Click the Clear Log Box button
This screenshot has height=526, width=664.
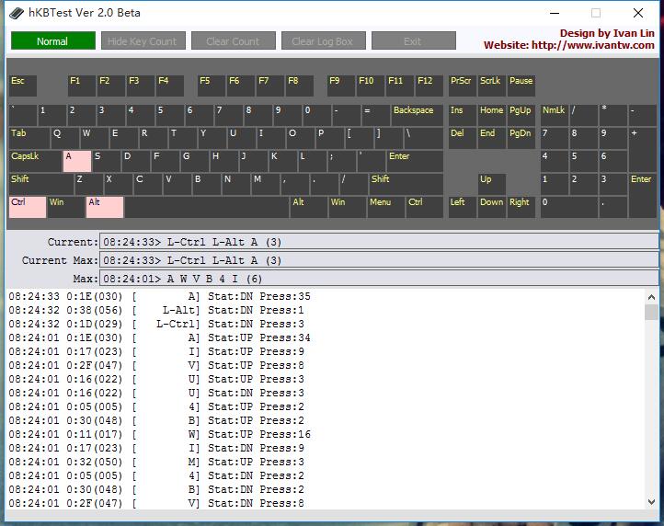coord(324,41)
